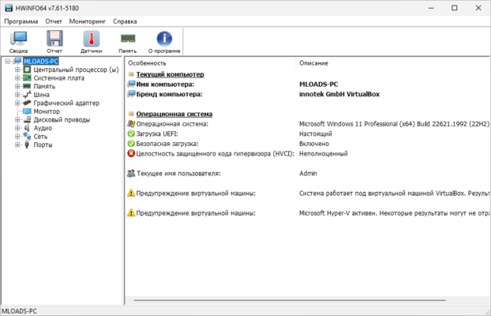The height and width of the screenshot is (316, 491).
Task: Expand the Графический адаптер node
Action: (x=17, y=103)
